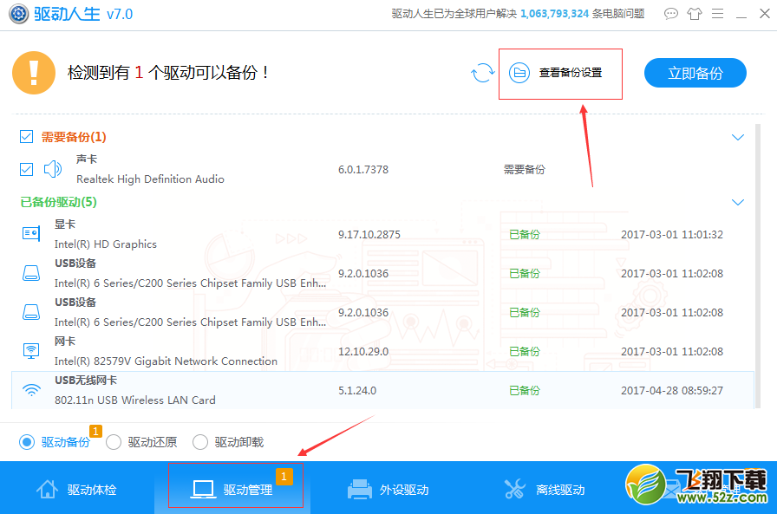Select the 802.11n USB Wireless LAN Card row
The image size is (777, 514).
[382, 390]
